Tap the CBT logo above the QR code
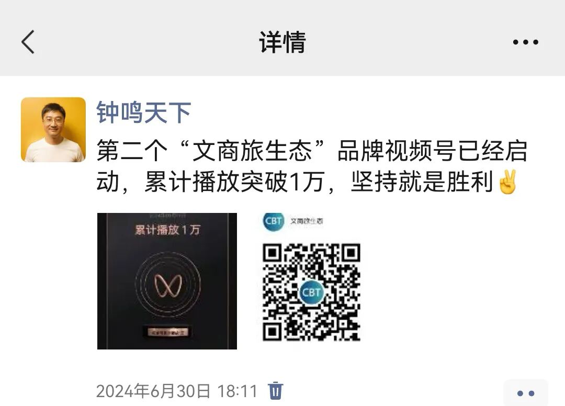 (x=274, y=220)
